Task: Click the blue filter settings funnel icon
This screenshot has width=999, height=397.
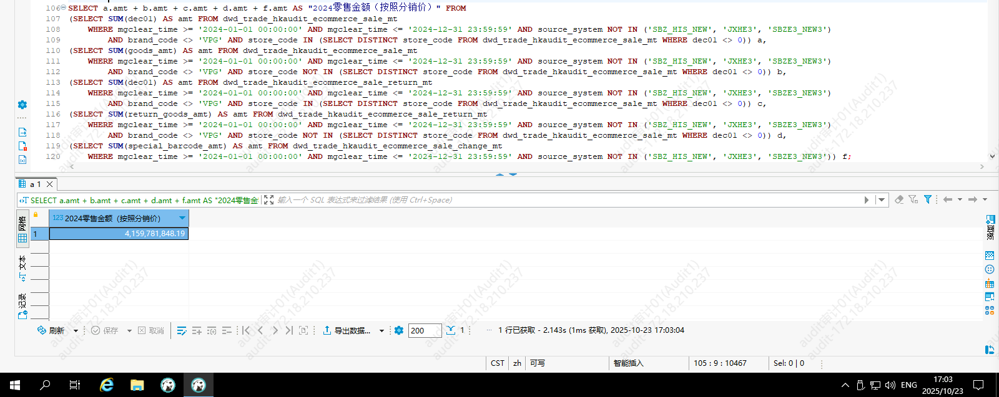Action: coord(928,199)
